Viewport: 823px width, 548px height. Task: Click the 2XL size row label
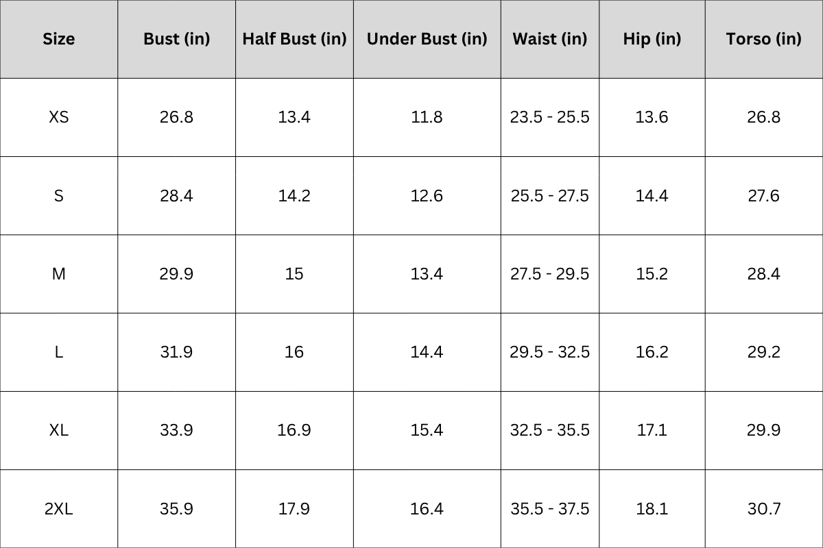tap(59, 509)
